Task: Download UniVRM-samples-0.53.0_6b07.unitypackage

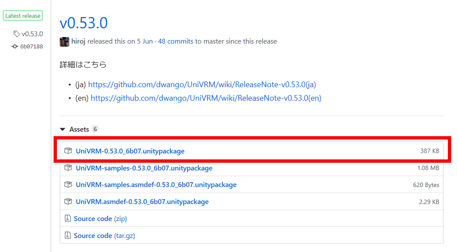Action: click(x=144, y=168)
